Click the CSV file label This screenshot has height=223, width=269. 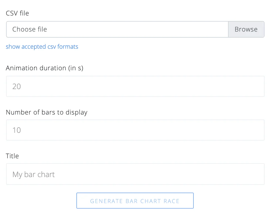pyautogui.click(x=17, y=13)
